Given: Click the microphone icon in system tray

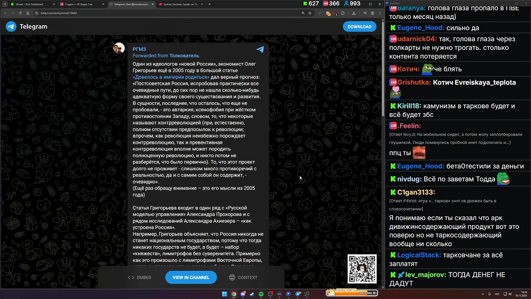Looking at the screenshot, I should [x=490, y=294].
